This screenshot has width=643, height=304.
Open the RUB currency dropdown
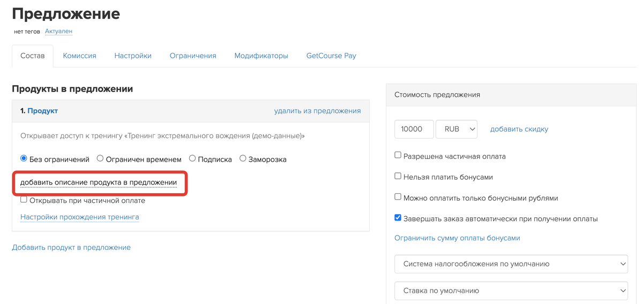(x=457, y=129)
